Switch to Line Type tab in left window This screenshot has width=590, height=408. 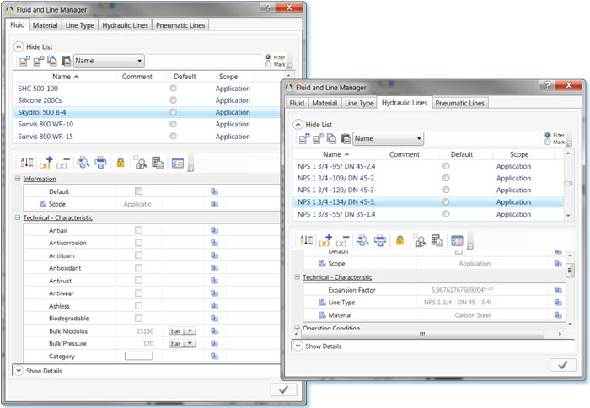click(80, 25)
